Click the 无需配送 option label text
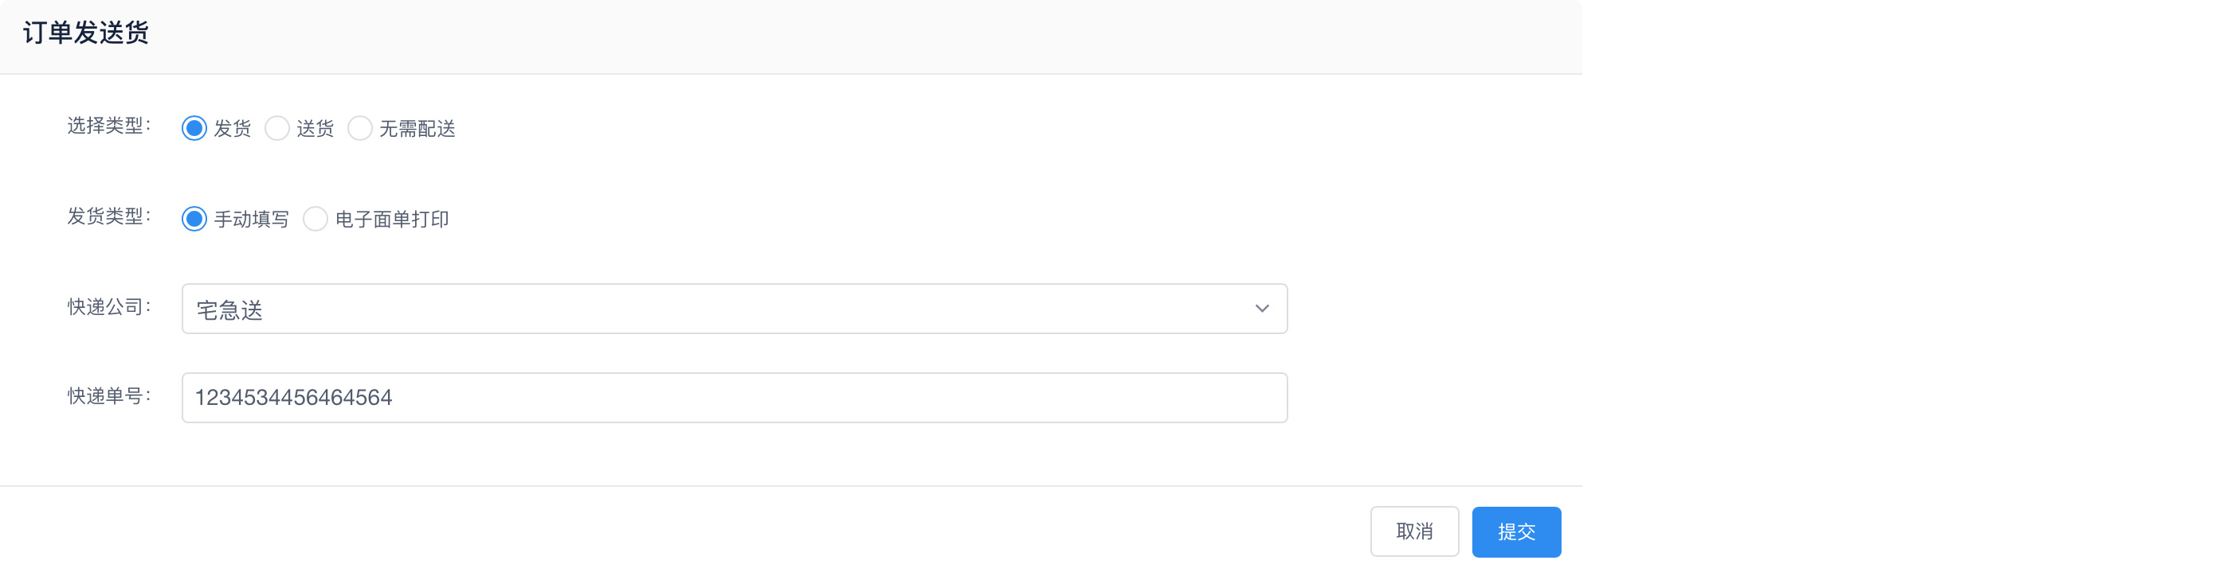The height and width of the screenshot is (568, 2230). coord(417,129)
